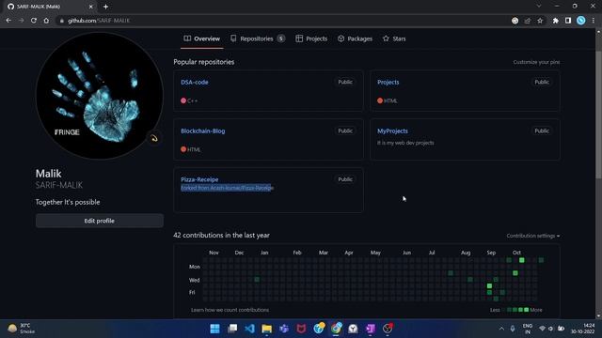The image size is (602, 338).
Task: Switch to the Repositories tab
Action: click(257, 38)
